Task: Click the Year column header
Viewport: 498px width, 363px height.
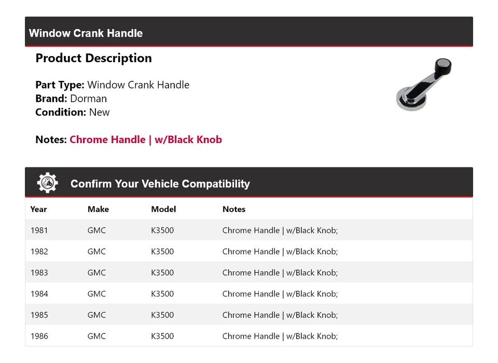Action: coord(38,209)
